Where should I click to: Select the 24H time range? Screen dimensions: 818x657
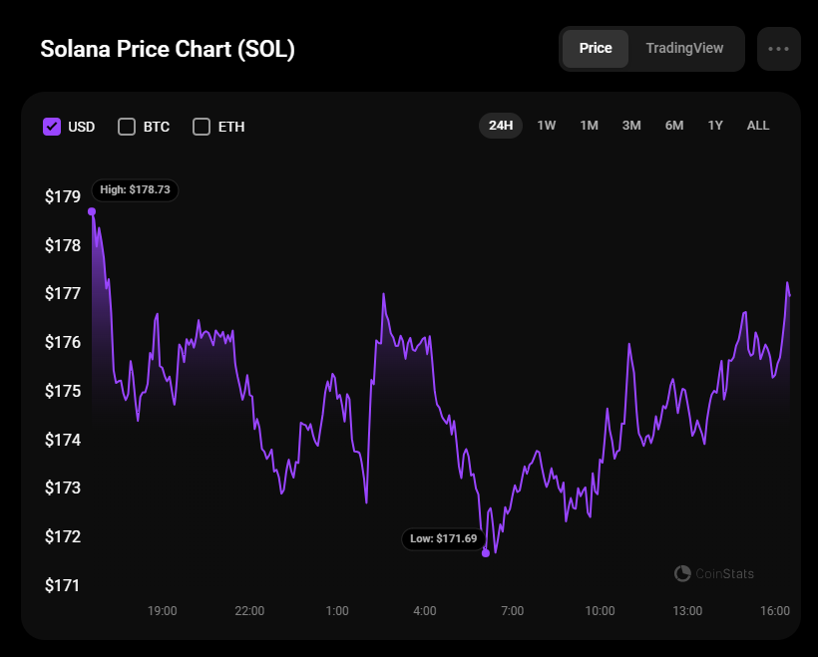tap(501, 126)
